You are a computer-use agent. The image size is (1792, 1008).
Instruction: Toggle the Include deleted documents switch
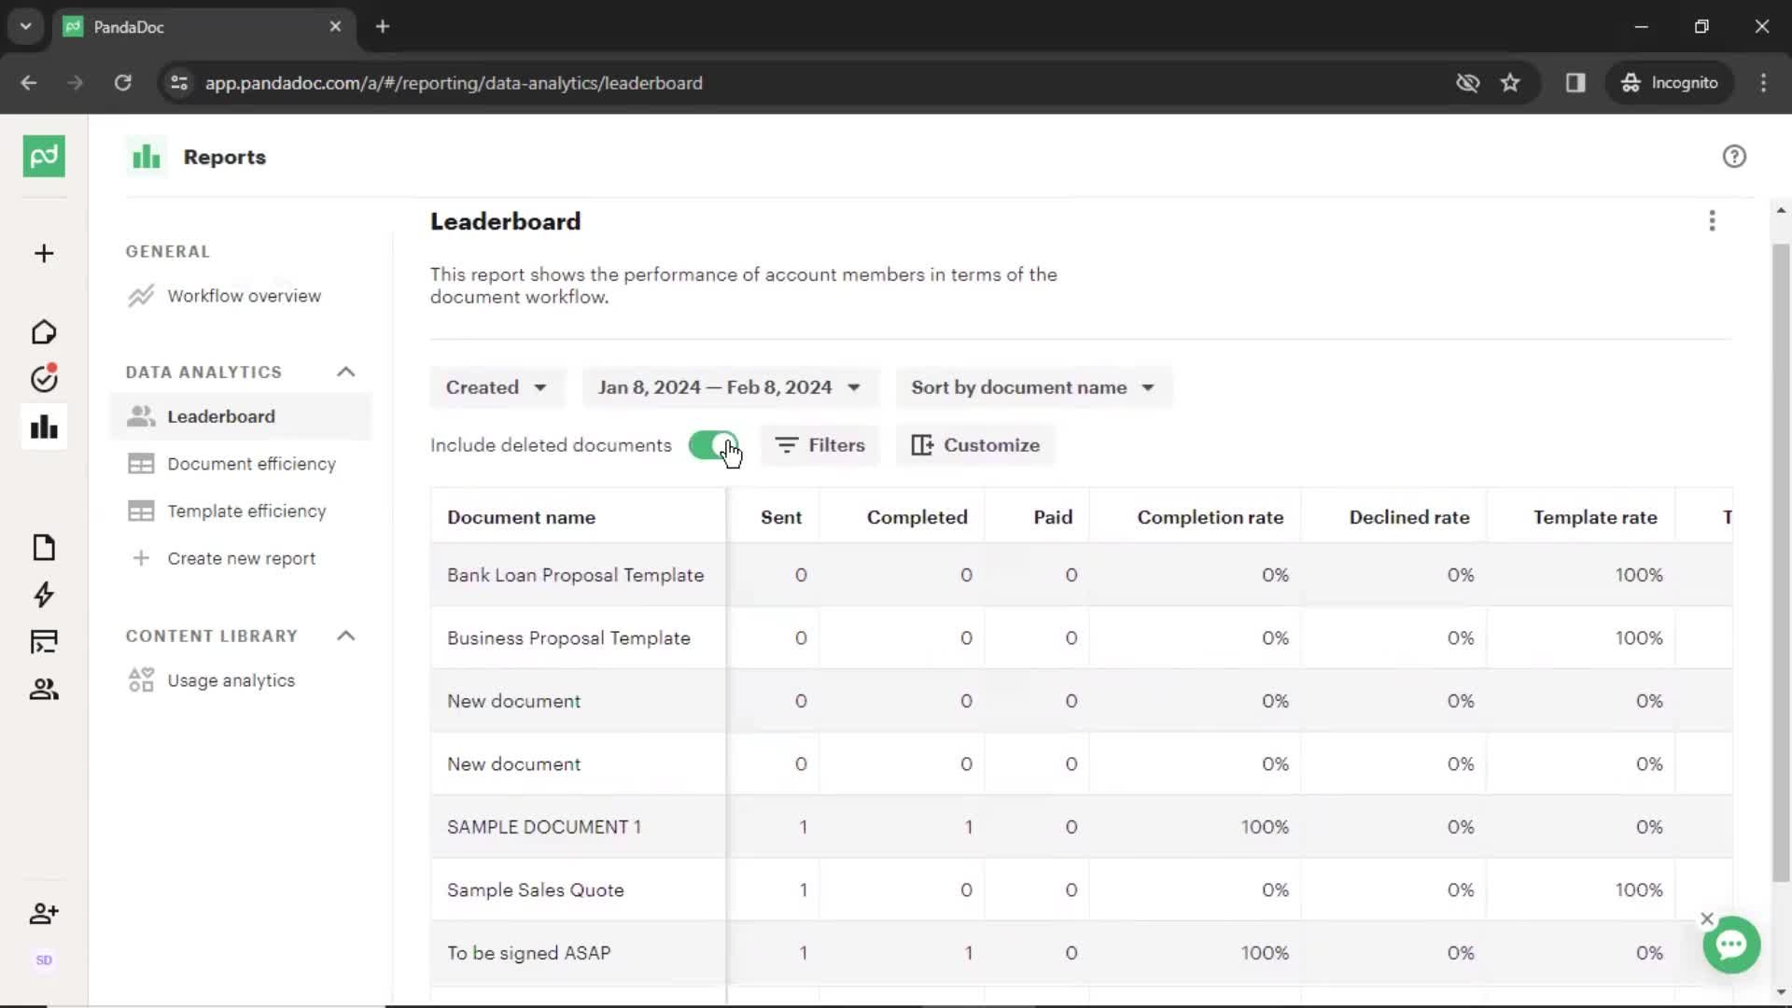click(x=715, y=444)
